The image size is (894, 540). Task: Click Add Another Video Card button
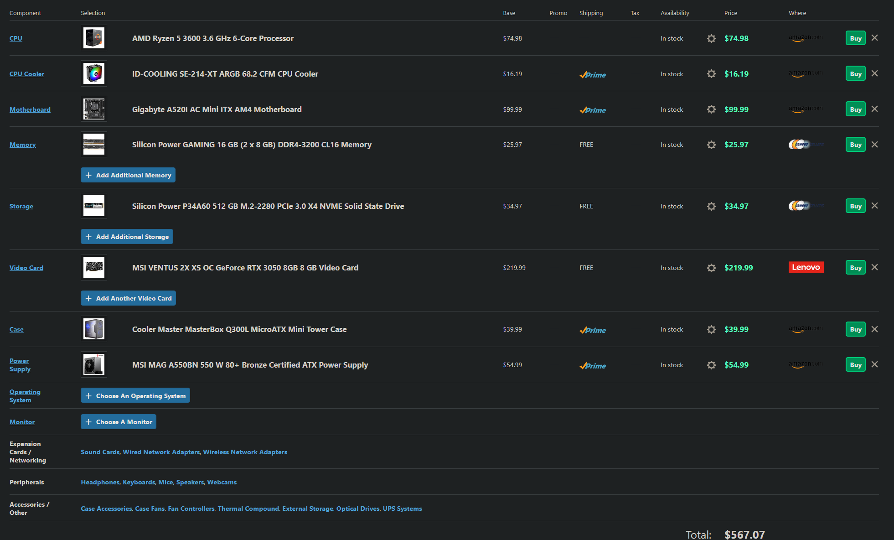pyautogui.click(x=128, y=298)
